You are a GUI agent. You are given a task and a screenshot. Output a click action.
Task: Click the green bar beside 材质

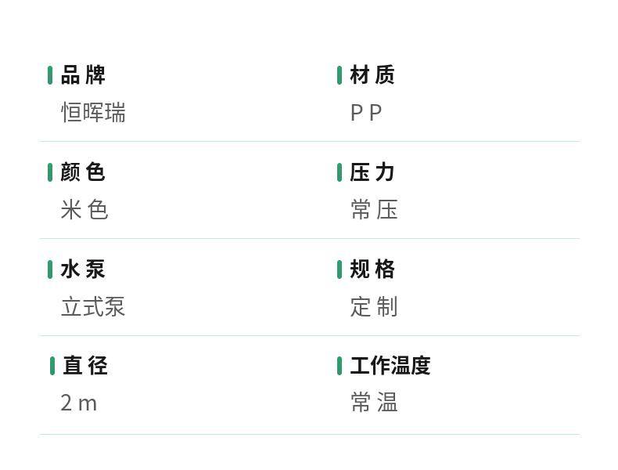[340, 75]
